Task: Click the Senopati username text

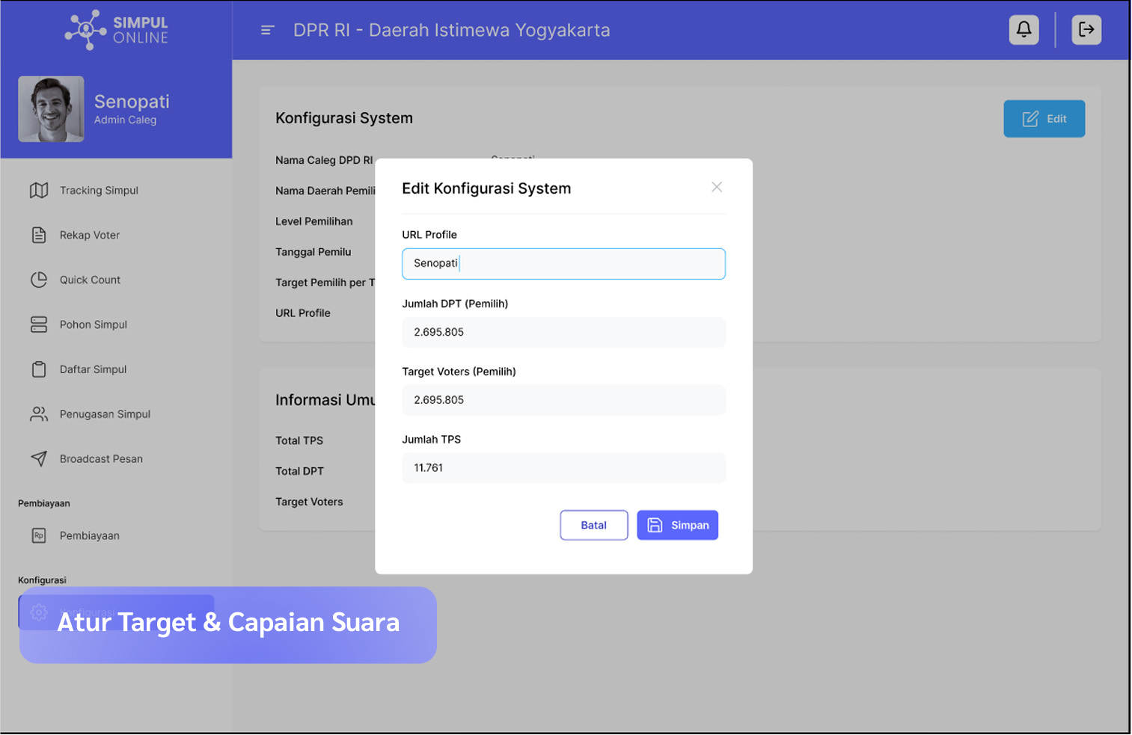Action: [x=132, y=102]
